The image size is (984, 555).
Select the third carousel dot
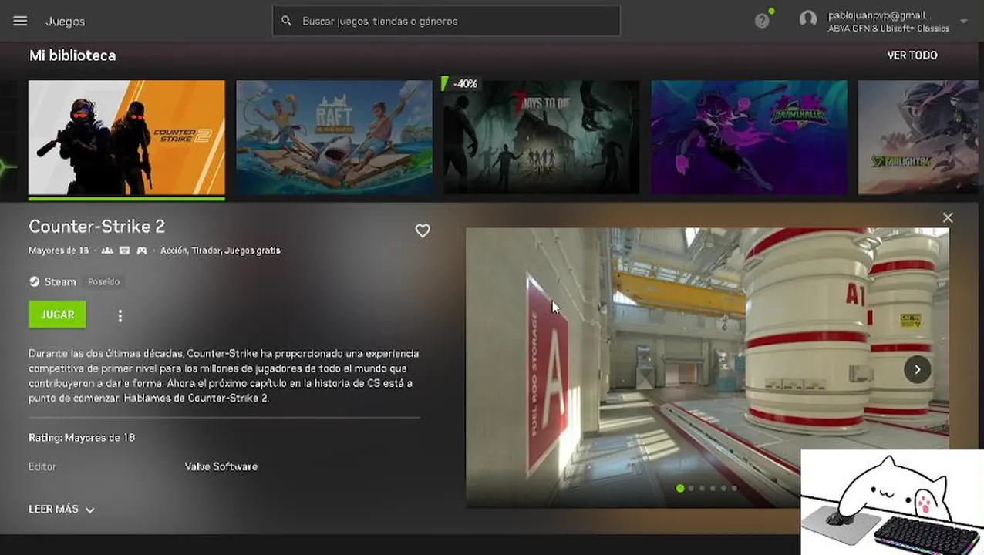coord(702,488)
